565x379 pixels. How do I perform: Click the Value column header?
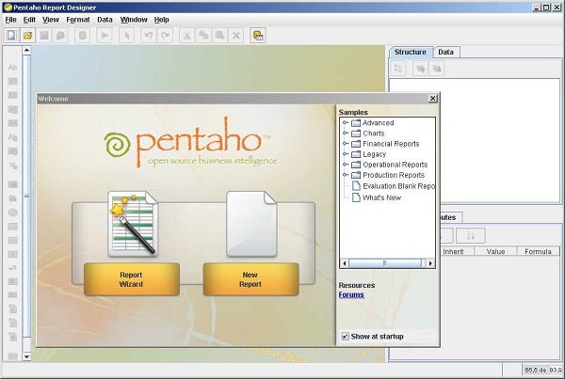pyautogui.click(x=496, y=252)
